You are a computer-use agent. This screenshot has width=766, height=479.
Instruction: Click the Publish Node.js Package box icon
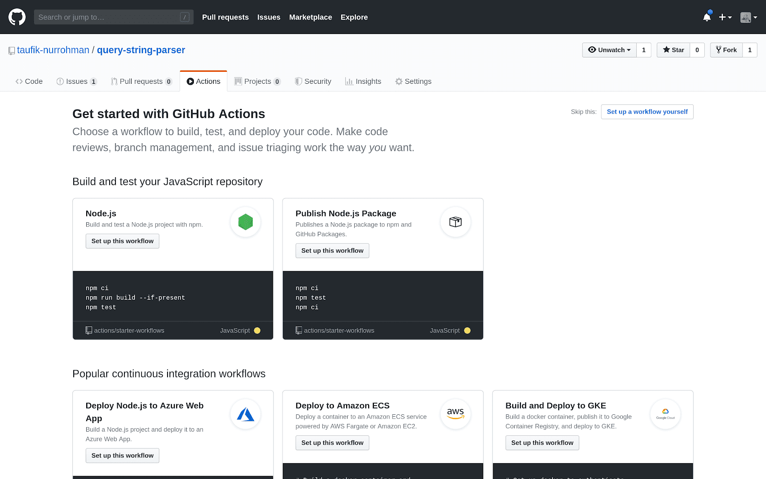coord(455,222)
